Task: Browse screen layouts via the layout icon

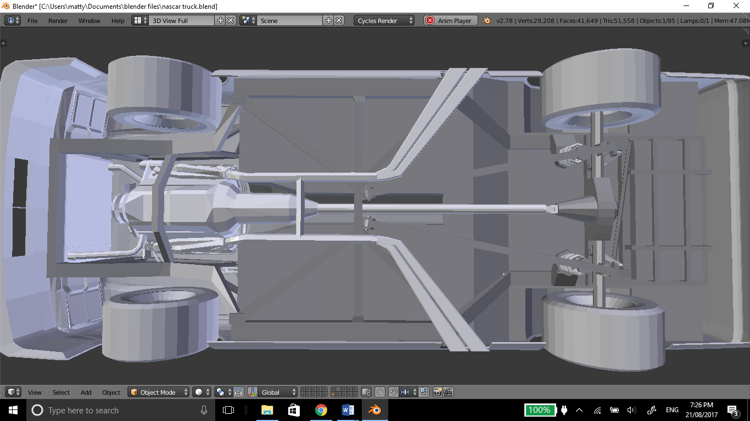Action: pos(140,20)
